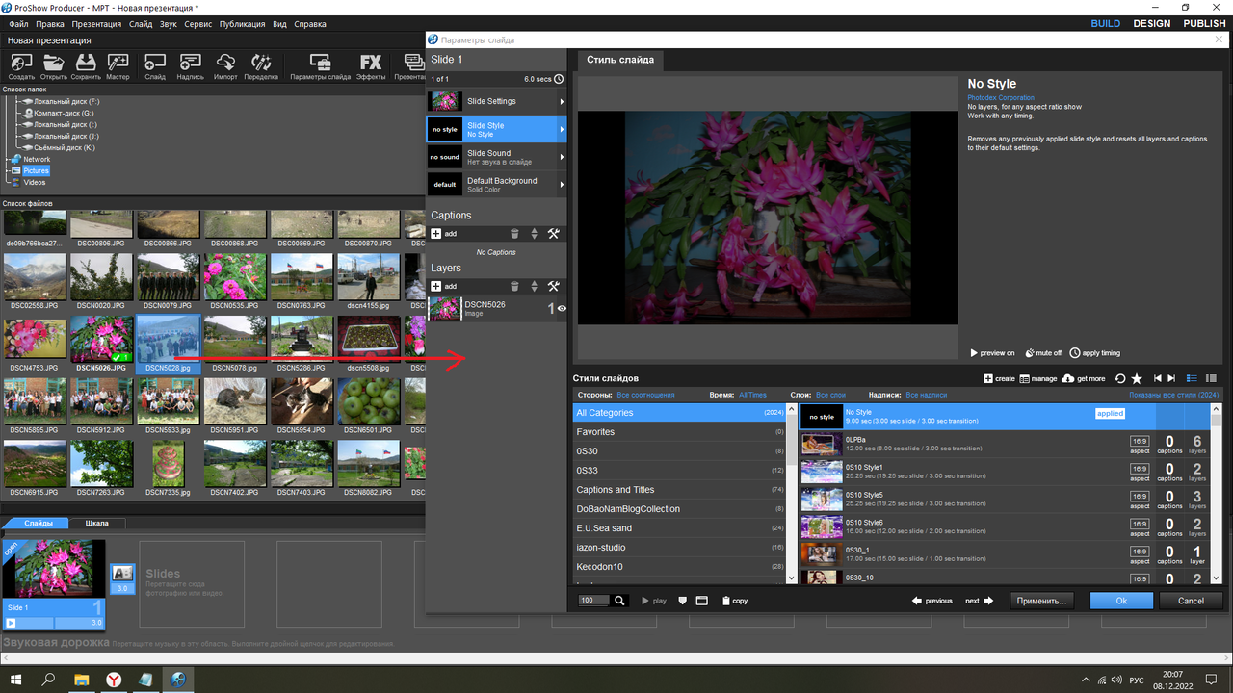Open the Слои Все слои filter dropdown
Image resolution: width=1233 pixels, height=693 pixels.
pos(830,395)
